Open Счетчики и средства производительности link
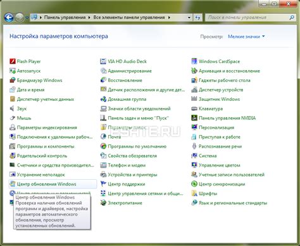The image size is (300, 246). [x=56, y=165]
